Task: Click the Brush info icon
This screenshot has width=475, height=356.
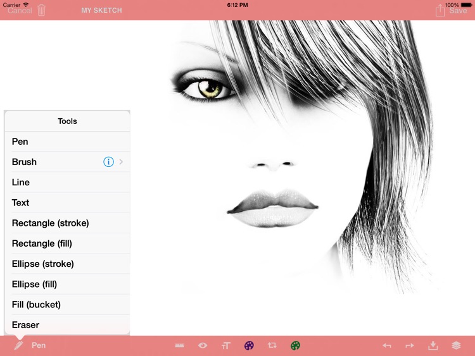Action: pyautogui.click(x=108, y=162)
